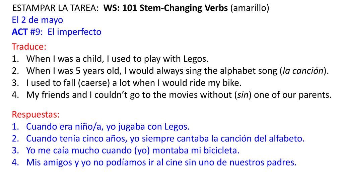Click sentence 2 about the alphabet song

(178, 71)
